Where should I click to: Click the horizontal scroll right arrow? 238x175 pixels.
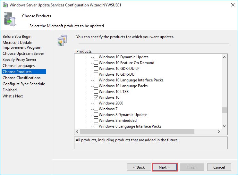219,131
